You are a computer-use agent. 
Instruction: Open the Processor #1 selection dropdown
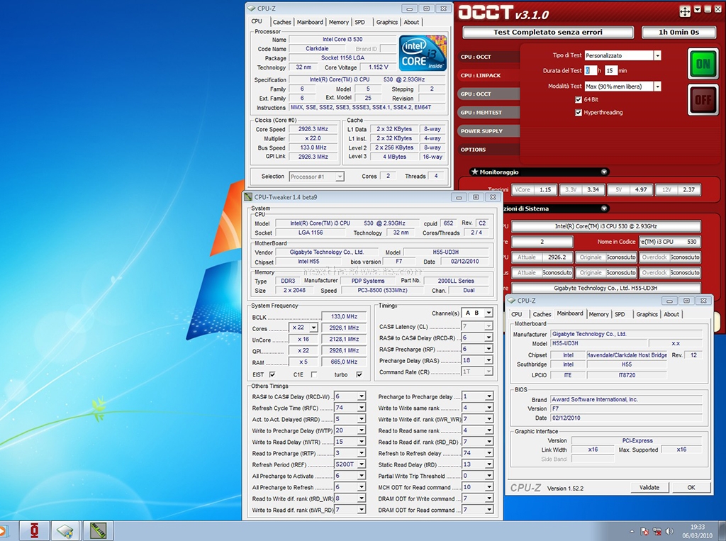340,177
